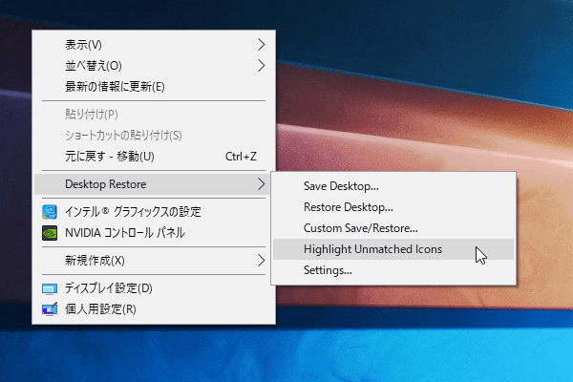The image size is (573, 382).
Task: Expand the arrow beside 表示(V)
Action: point(261,45)
